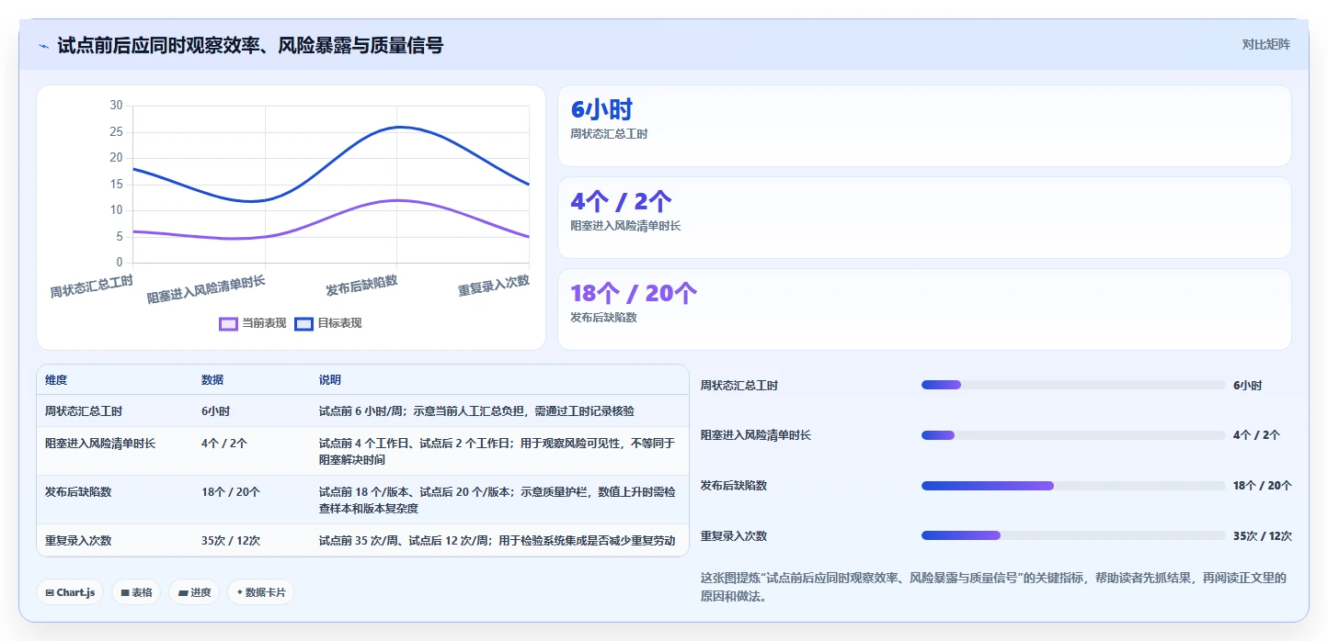Click the 表格 chip icon
Image resolution: width=1328 pixels, height=641 pixels.
point(124,593)
